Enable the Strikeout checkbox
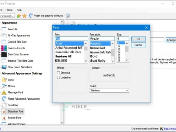The image size is (176, 132). coord(58,73)
